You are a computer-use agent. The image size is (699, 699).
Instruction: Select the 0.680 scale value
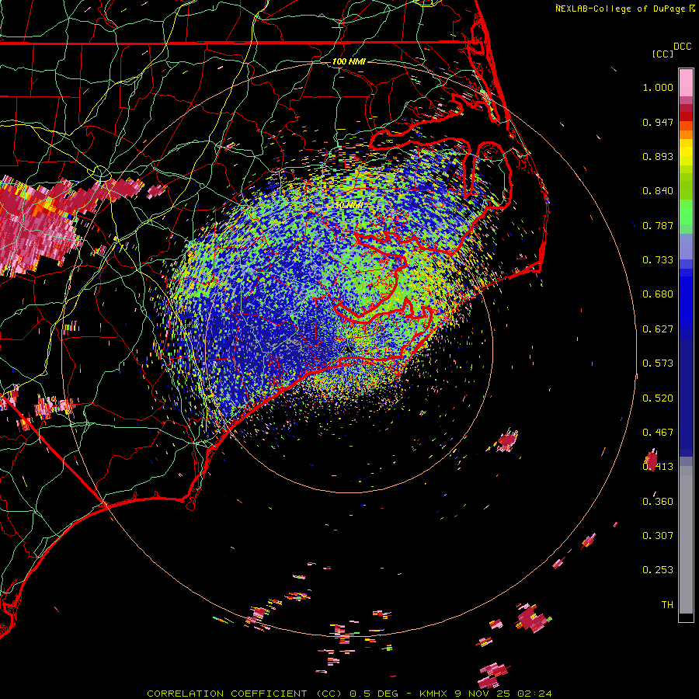pyautogui.click(x=658, y=294)
